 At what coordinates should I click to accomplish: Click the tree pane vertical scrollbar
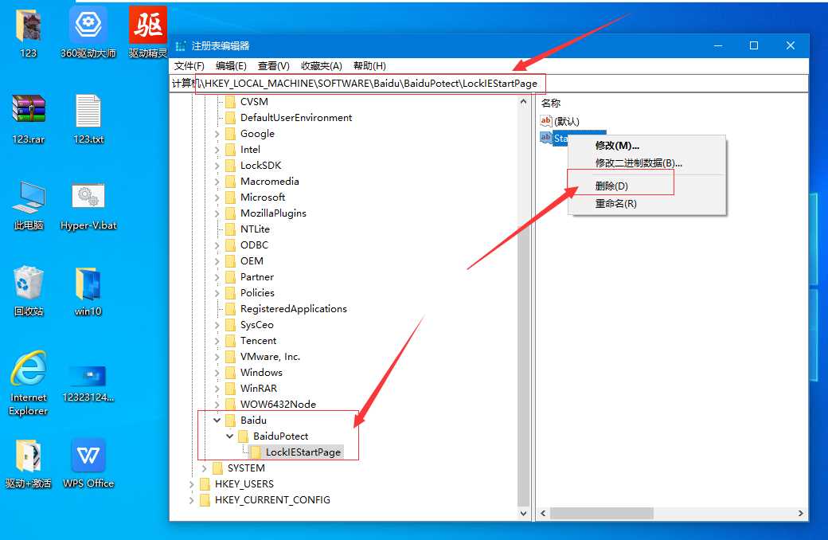(x=523, y=303)
